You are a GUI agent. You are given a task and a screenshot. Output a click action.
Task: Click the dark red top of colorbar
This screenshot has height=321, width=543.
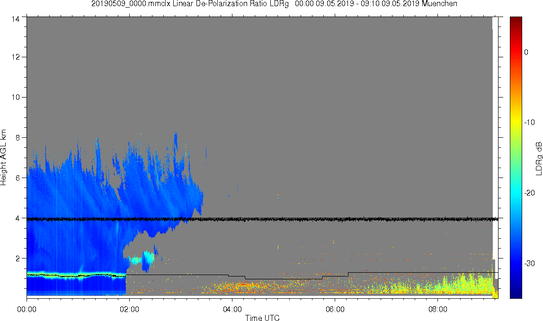coord(516,20)
